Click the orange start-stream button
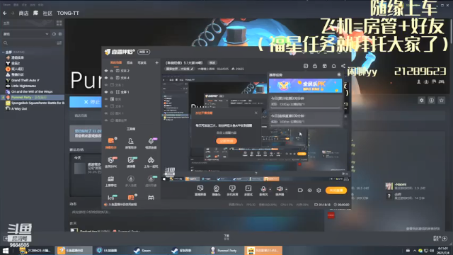This screenshot has height=255, width=453. (x=336, y=191)
